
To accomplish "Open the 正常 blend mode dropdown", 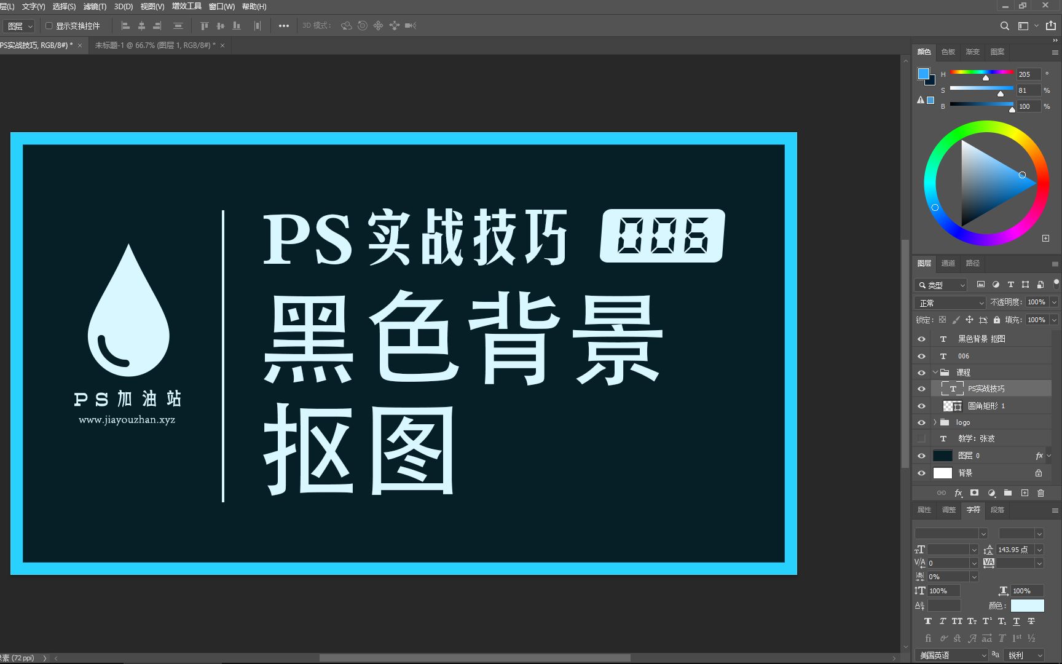I will pos(949,302).
